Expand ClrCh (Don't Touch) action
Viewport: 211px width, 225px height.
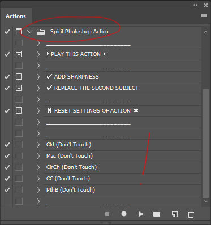[x=38, y=167]
